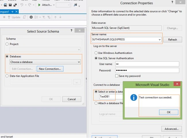Tick the Save my password checkbox

(117, 76)
